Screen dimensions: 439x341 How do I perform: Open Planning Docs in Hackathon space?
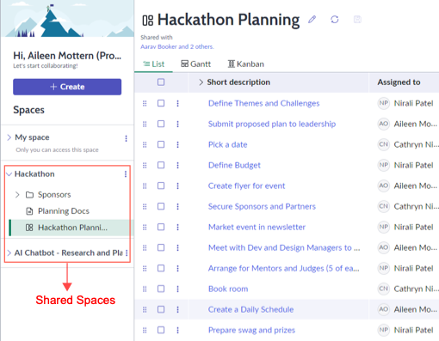64,211
